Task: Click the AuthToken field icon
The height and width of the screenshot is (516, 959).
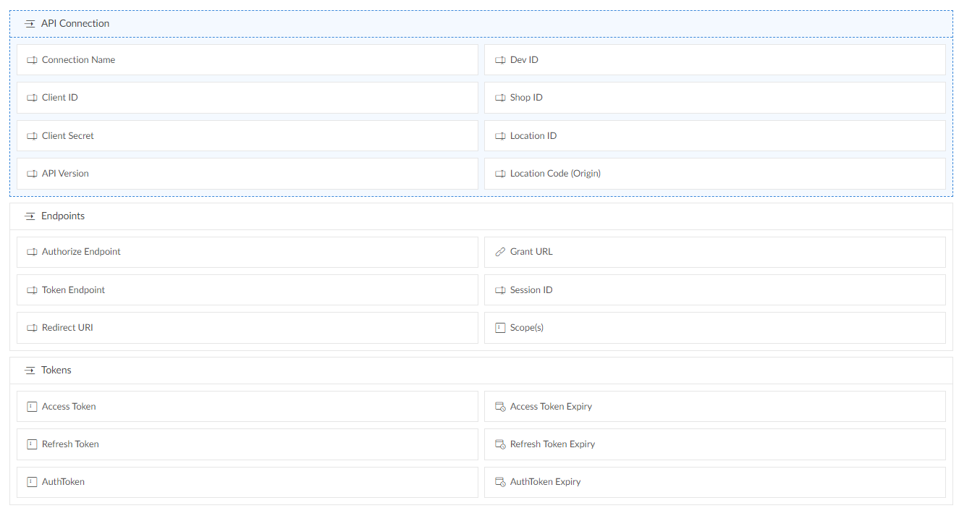Action: (x=32, y=482)
